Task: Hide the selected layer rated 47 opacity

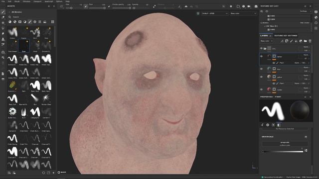Action: [x=261, y=56]
